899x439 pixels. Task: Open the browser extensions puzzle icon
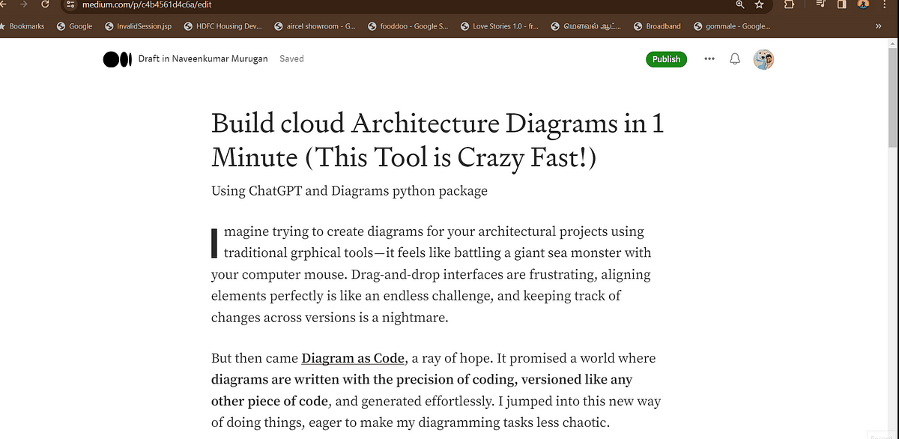790,4
